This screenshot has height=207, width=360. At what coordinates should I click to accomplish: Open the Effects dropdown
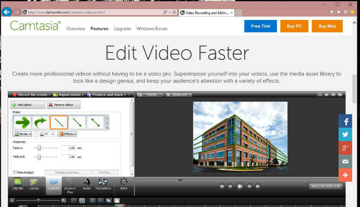(67, 134)
